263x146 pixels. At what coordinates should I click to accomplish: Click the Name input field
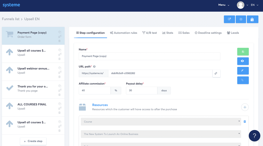click(x=149, y=56)
